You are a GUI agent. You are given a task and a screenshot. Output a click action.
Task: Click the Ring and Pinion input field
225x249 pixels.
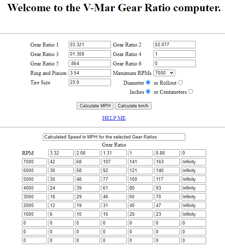coord(90,73)
